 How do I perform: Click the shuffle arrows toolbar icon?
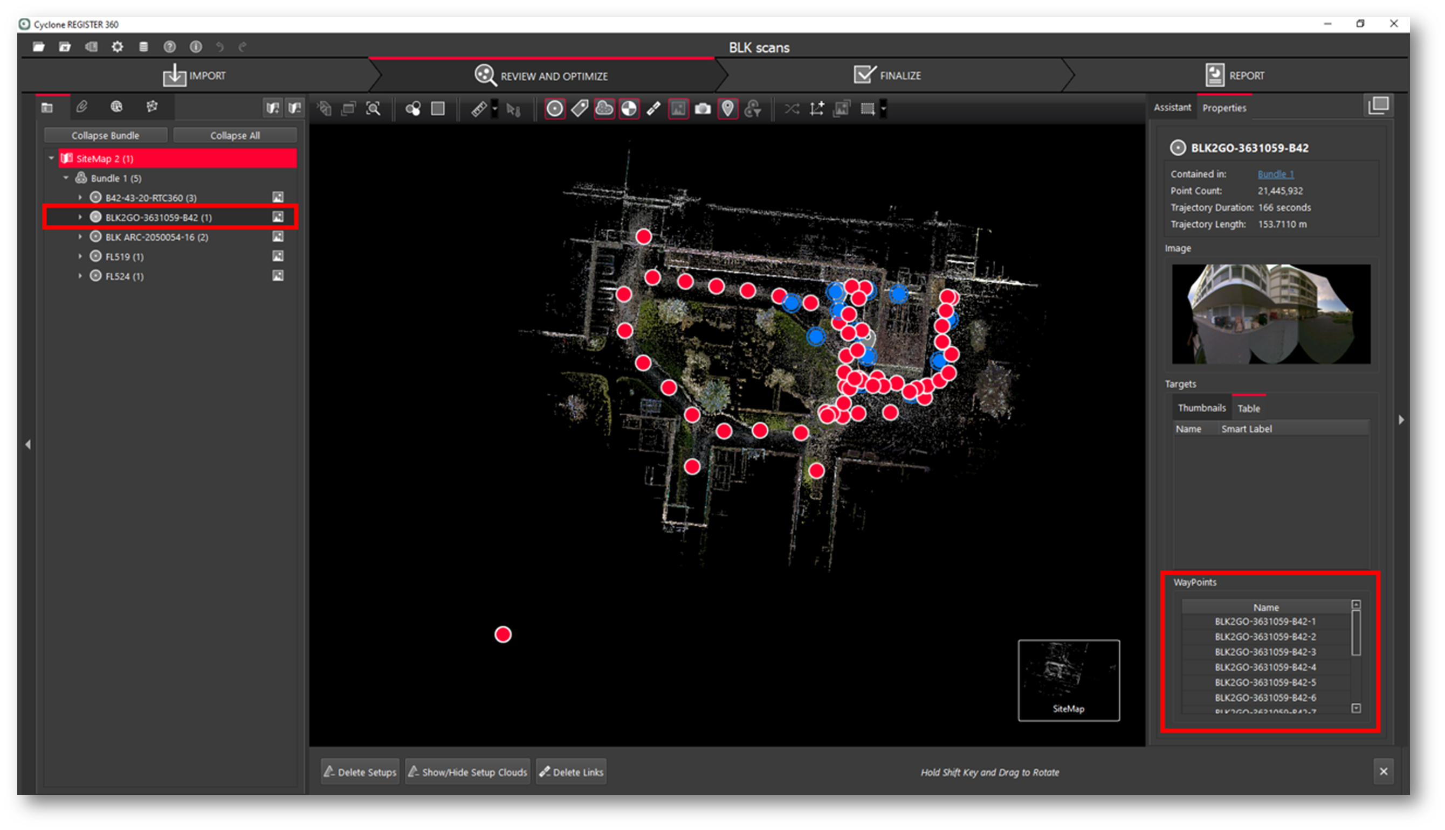[792, 108]
